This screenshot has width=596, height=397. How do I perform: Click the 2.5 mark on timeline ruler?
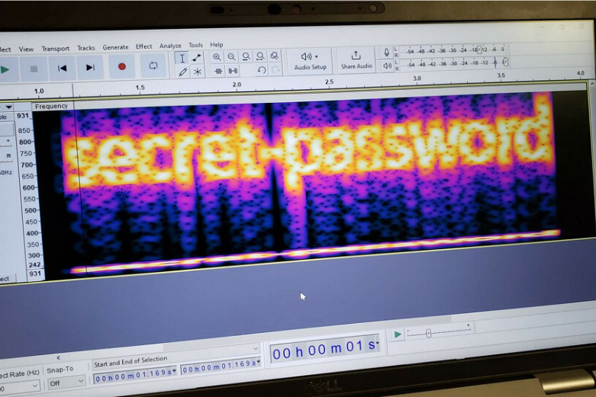329,82
